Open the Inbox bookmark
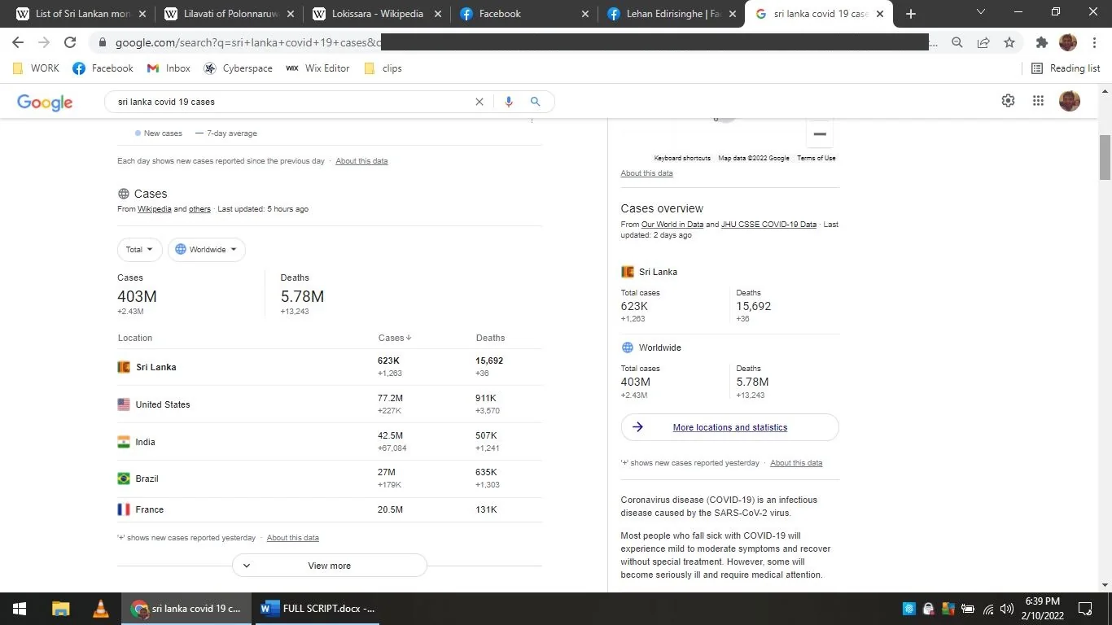 [x=169, y=68]
